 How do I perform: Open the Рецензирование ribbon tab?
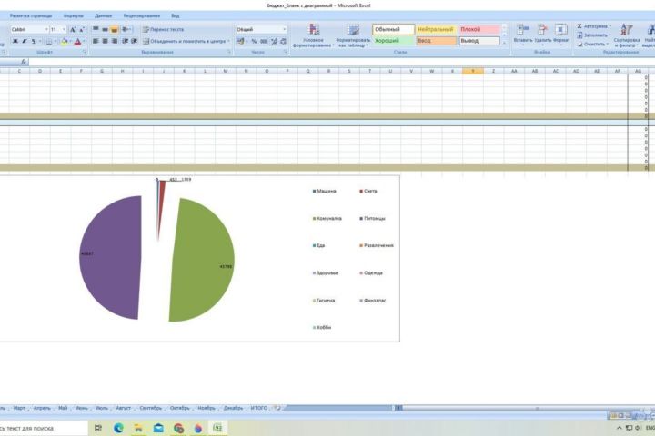point(142,15)
